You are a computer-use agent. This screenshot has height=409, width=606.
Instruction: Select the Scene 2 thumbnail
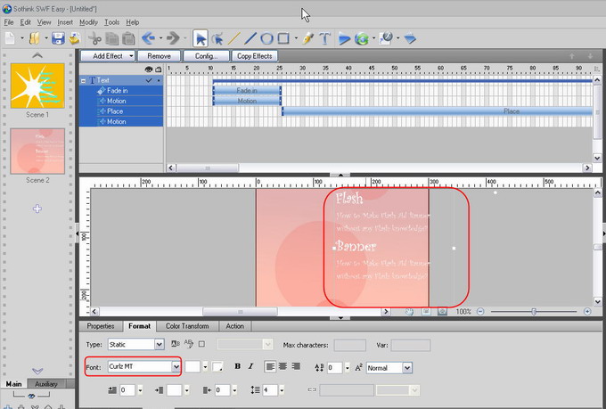click(37, 151)
